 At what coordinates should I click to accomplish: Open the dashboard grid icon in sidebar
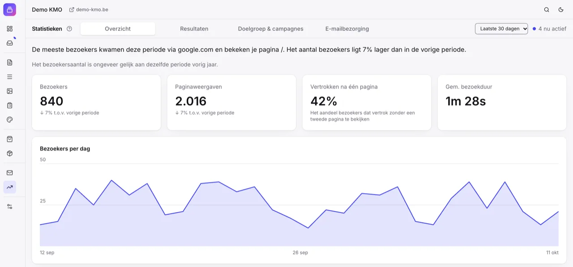point(9,29)
